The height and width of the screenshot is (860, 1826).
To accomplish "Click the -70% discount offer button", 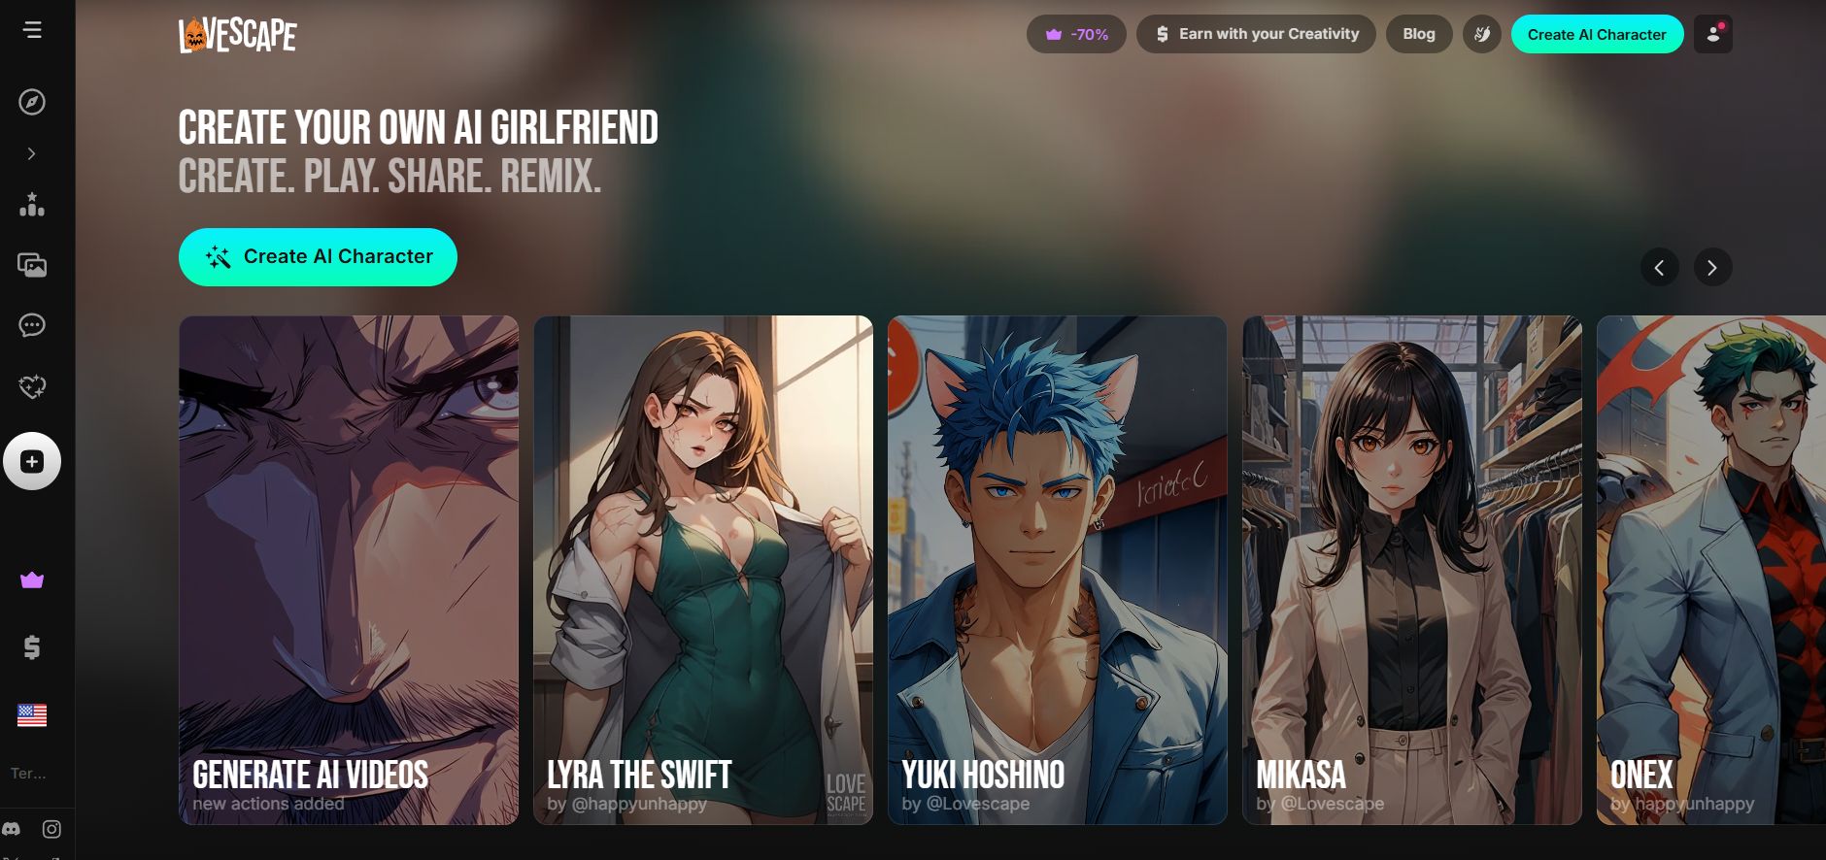I will point(1076,34).
